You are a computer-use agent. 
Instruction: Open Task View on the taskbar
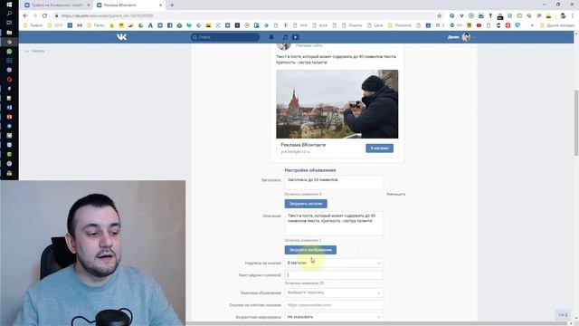[x=9, y=23]
